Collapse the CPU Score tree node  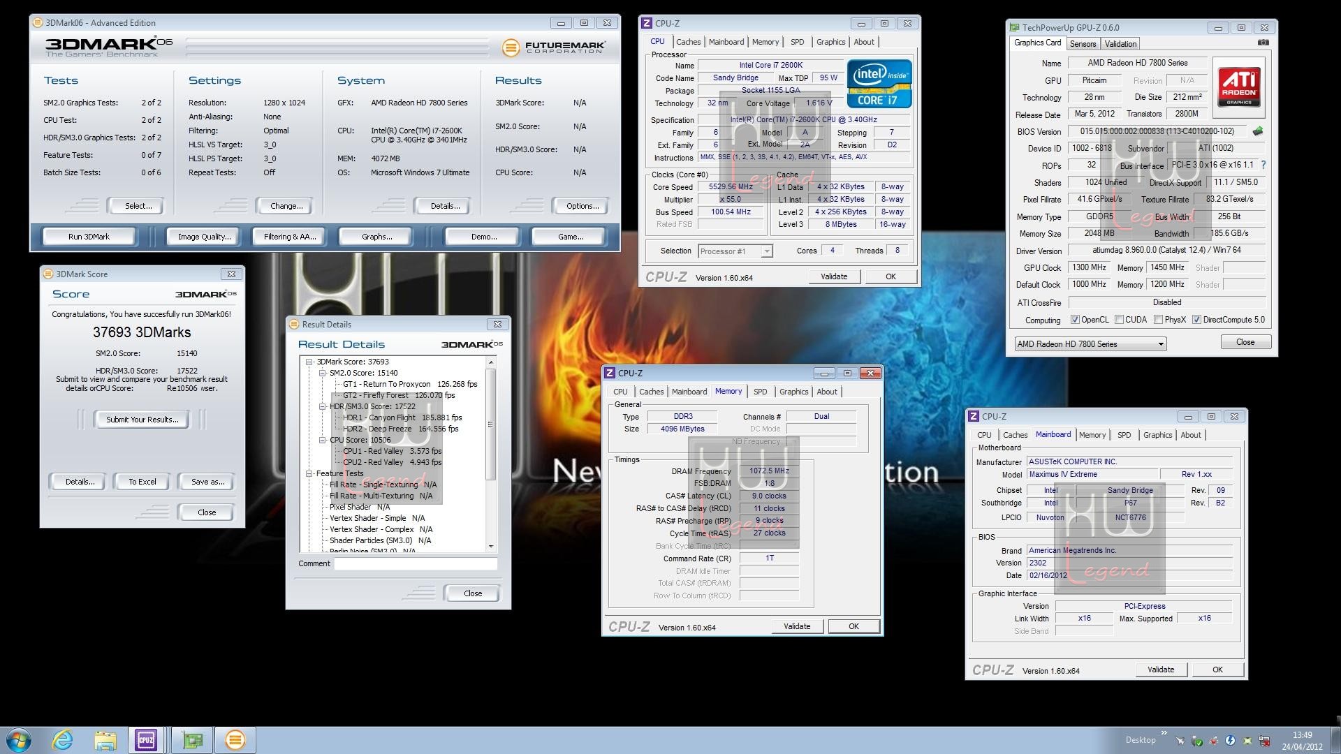(x=323, y=440)
